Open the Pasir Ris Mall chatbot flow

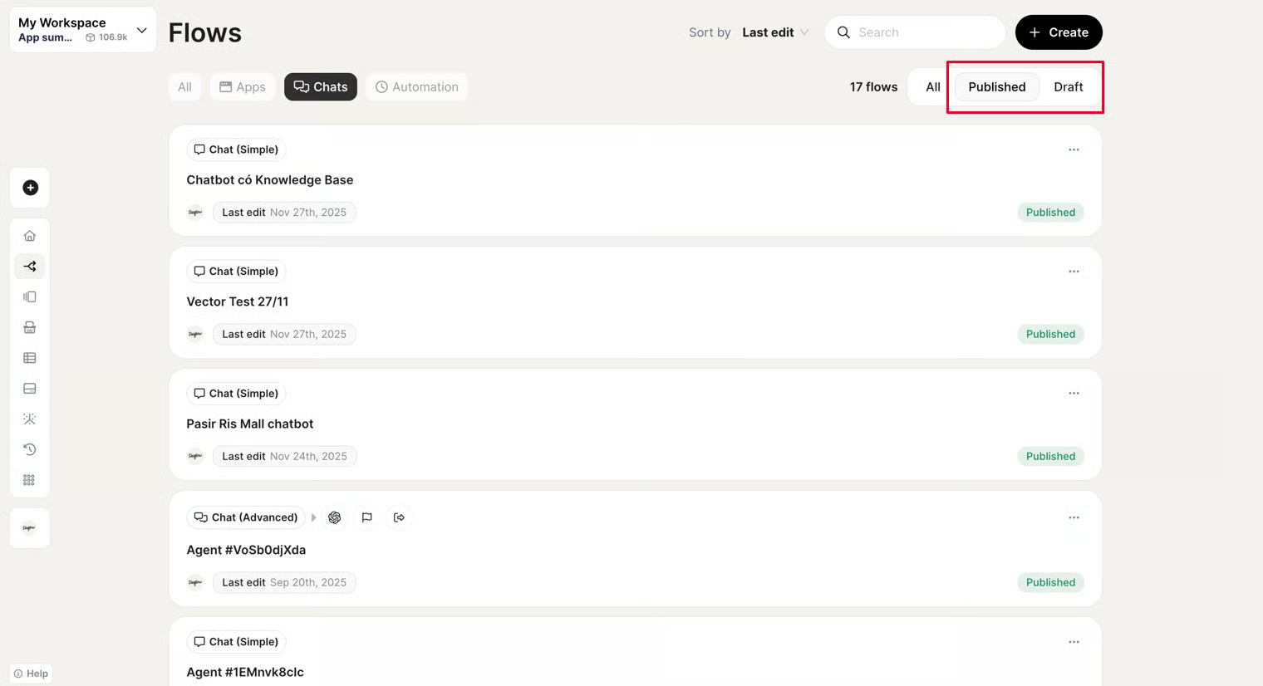point(249,424)
